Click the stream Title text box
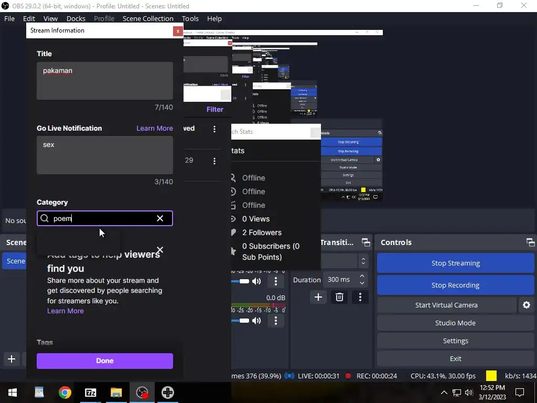This screenshot has width=537, height=403. pos(105,81)
